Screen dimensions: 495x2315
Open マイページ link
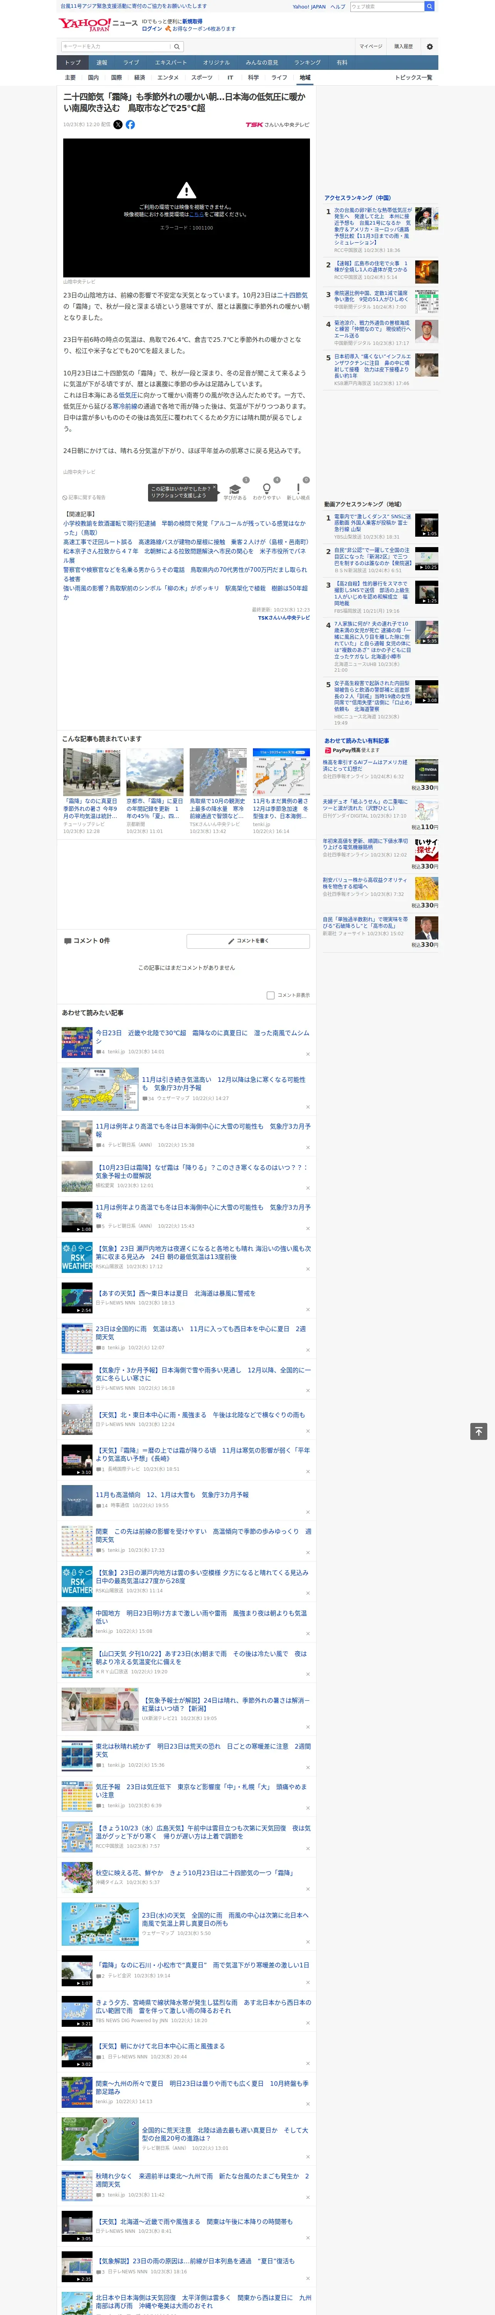[x=370, y=46]
